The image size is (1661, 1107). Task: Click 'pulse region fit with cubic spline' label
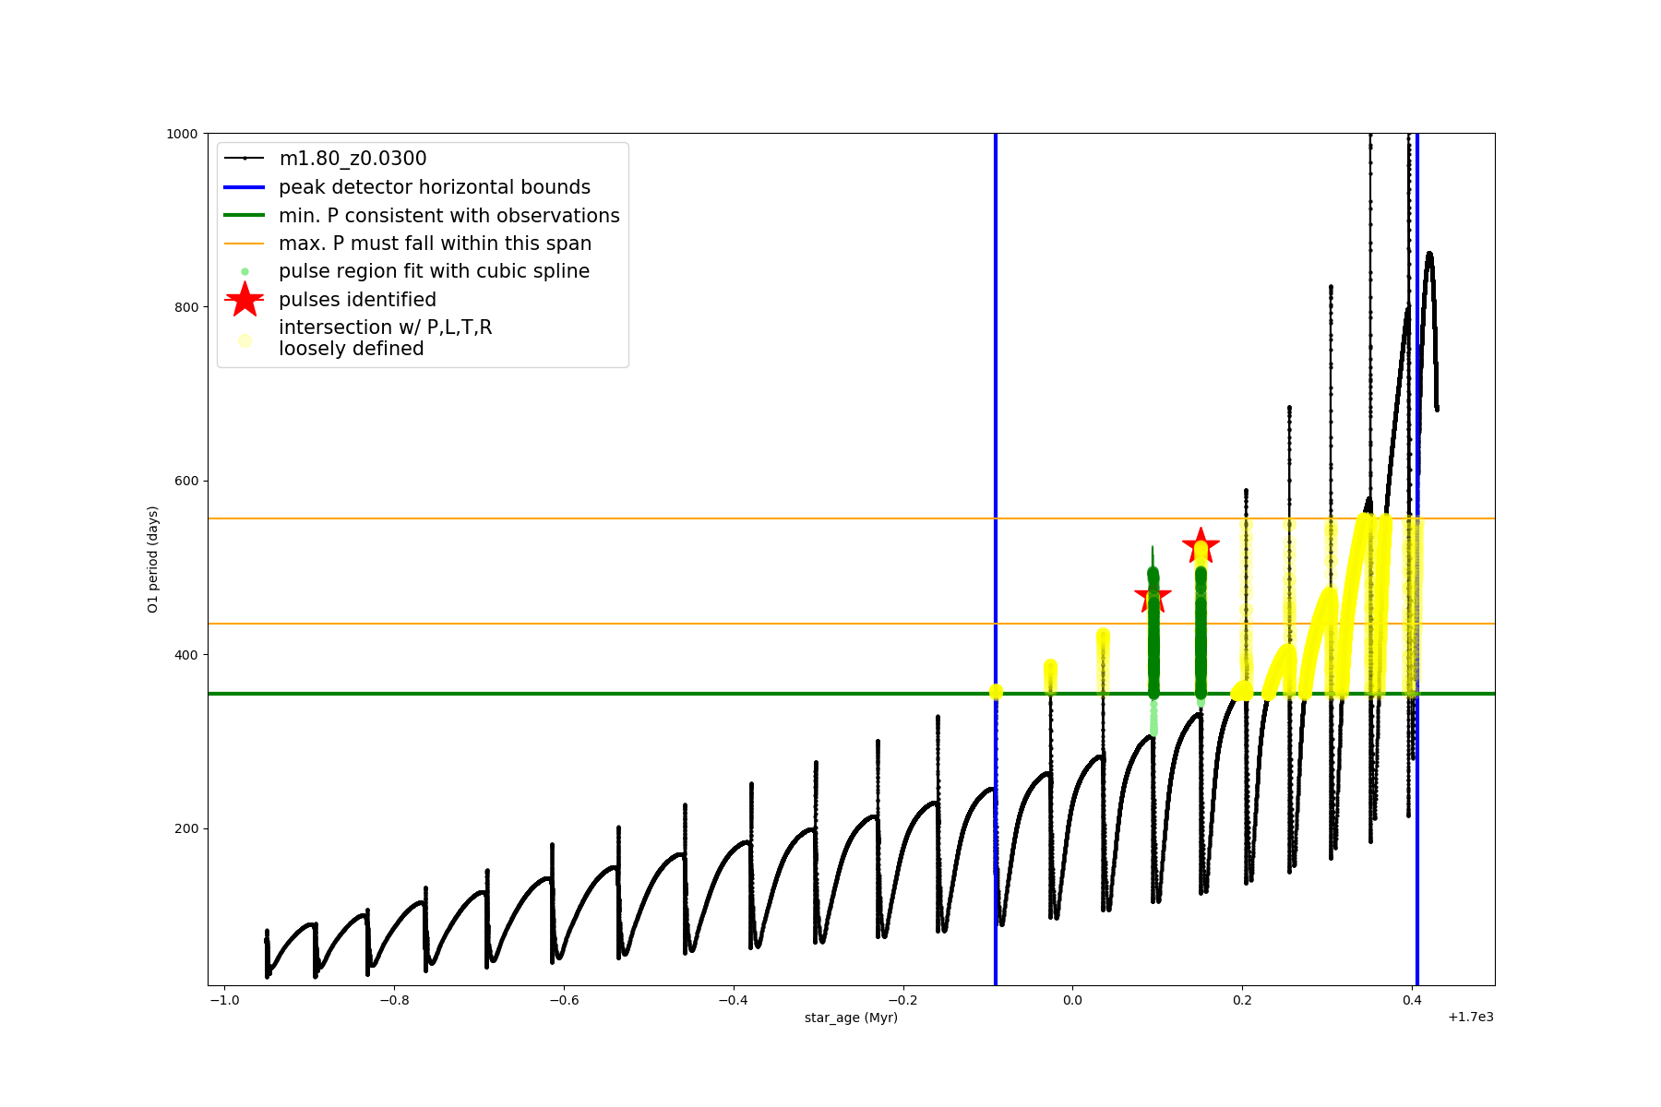click(434, 271)
